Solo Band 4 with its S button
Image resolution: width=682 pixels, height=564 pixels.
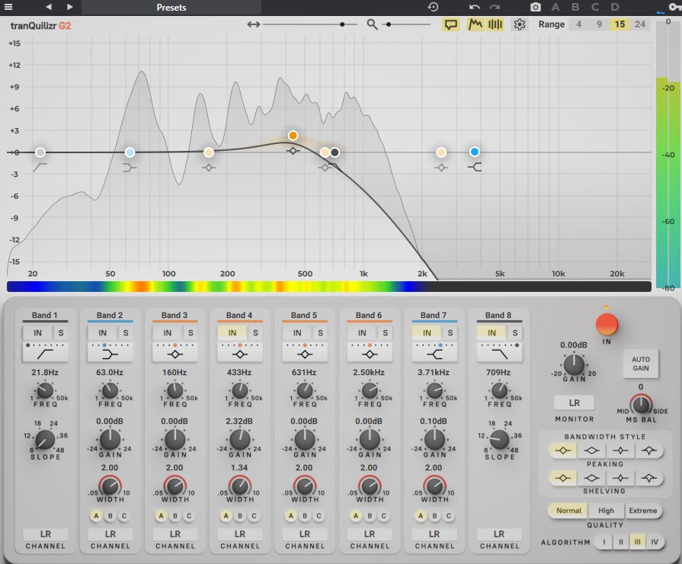pyautogui.click(x=255, y=333)
